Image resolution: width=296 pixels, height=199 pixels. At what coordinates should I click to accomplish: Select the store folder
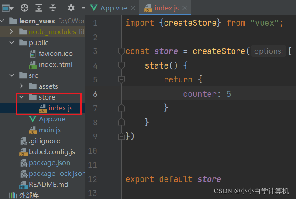coord(47,97)
